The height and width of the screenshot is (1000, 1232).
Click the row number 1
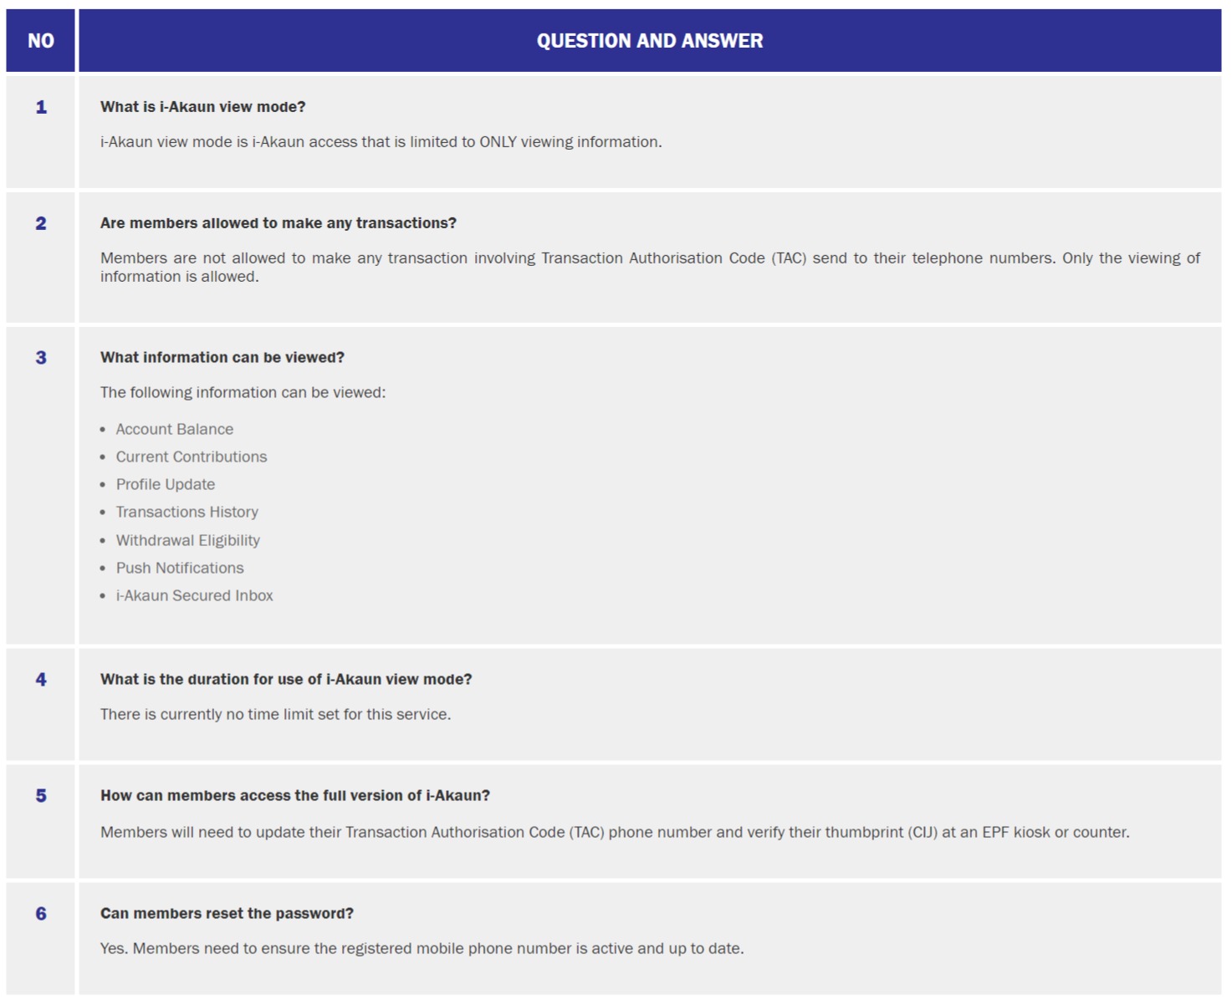[40, 107]
